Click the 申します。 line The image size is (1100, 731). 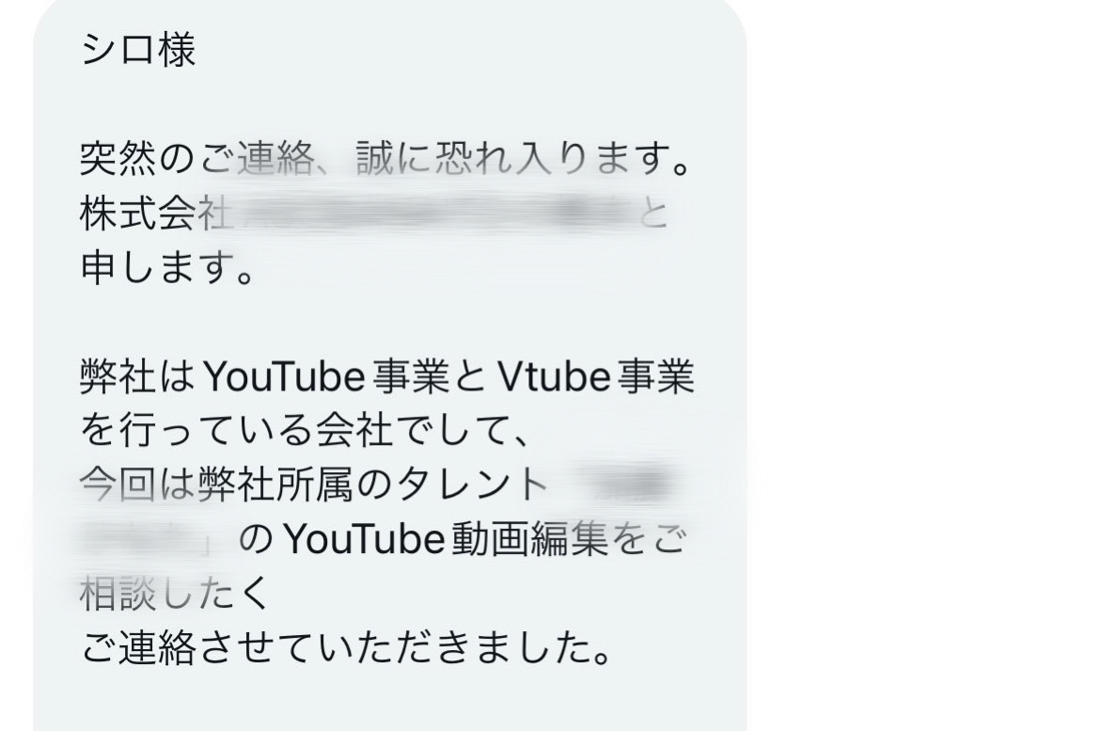coord(167,268)
